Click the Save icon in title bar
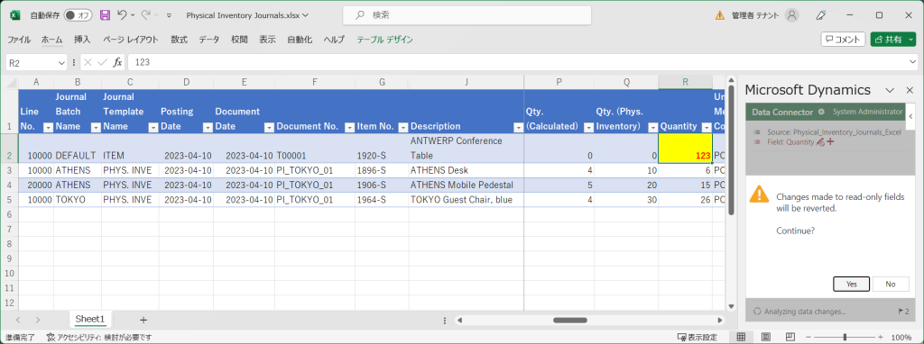 [x=105, y=15]
